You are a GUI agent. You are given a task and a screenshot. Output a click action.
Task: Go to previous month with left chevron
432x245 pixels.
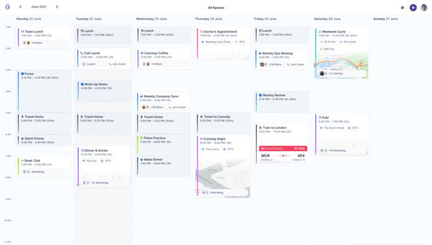(x=20, y=6)
